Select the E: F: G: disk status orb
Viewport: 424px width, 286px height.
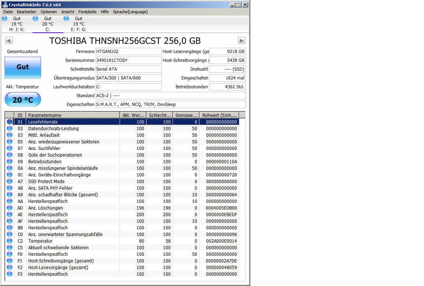(66, 18)
